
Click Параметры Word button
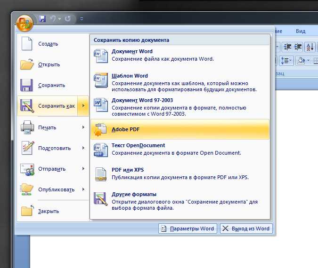188,229
